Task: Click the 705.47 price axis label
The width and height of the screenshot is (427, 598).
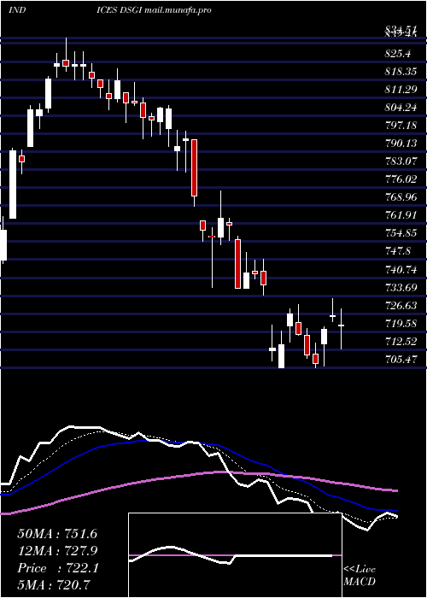Action: coord(400,359)
